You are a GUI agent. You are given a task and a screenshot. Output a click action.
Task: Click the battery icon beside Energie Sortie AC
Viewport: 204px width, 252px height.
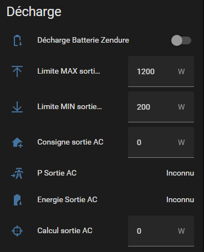[x=18, y=200]
